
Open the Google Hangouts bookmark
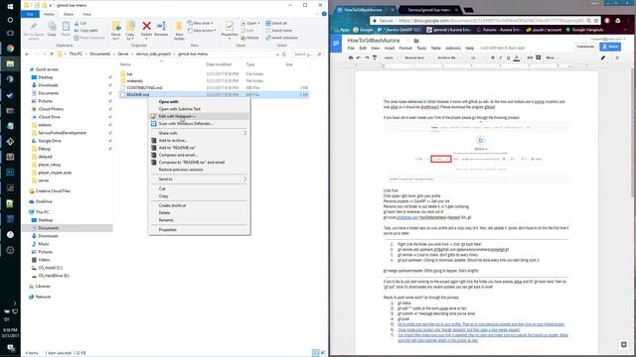tap(584, 30)
